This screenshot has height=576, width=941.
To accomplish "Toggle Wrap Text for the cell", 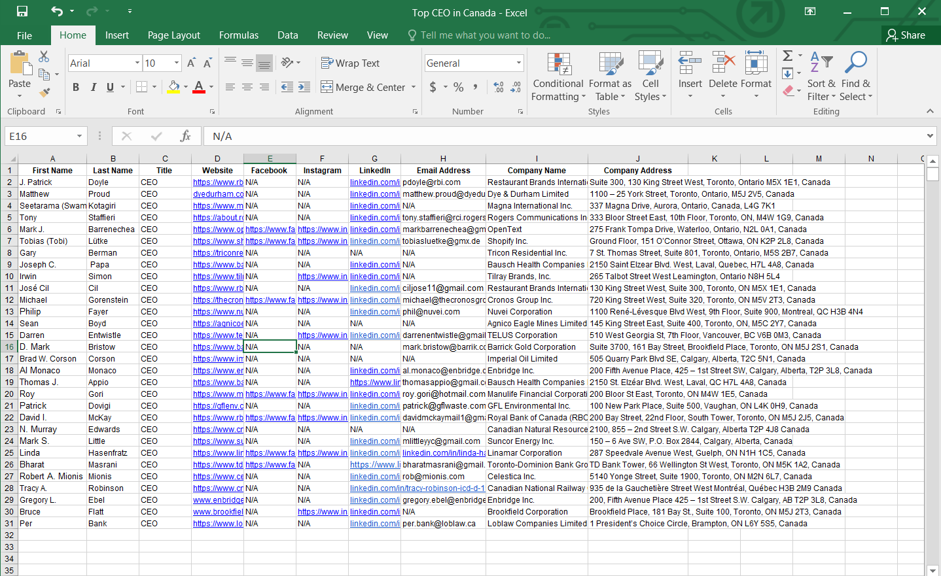I will (x=350, y=63).
